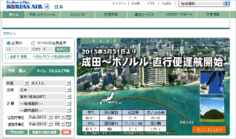Click the Korean Air logo
Image resolution: width=236 pixels, height=139 pixels.
[x=28, y=6]
